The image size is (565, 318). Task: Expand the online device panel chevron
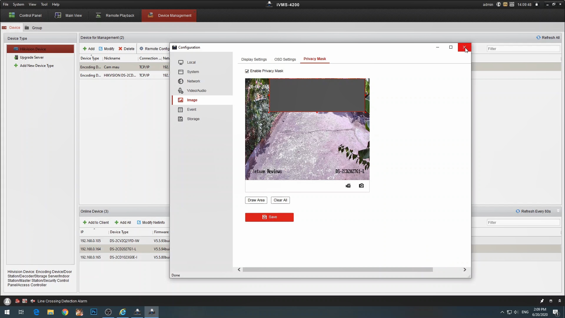(x=558, y=211)
